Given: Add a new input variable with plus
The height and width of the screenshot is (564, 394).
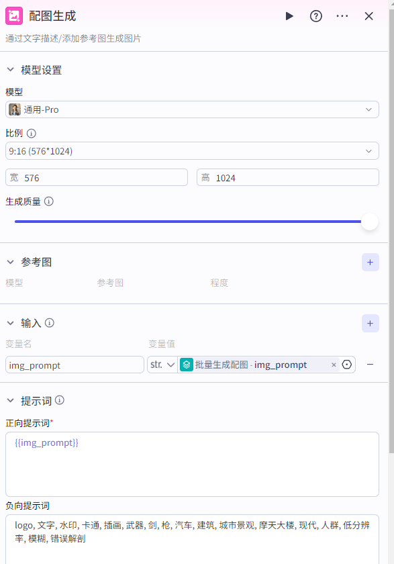Looking at the screenshot, I should tap(371, 324).
